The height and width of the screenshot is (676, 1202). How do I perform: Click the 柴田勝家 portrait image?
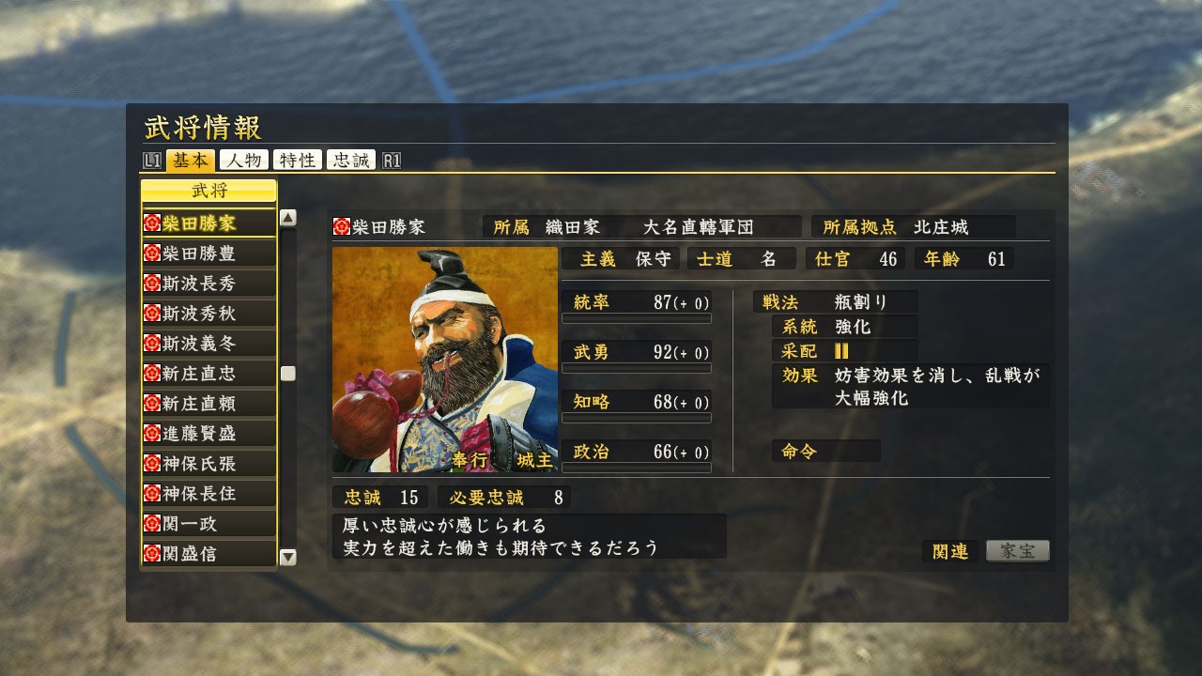pyautogui.click(x=445, y=360)
